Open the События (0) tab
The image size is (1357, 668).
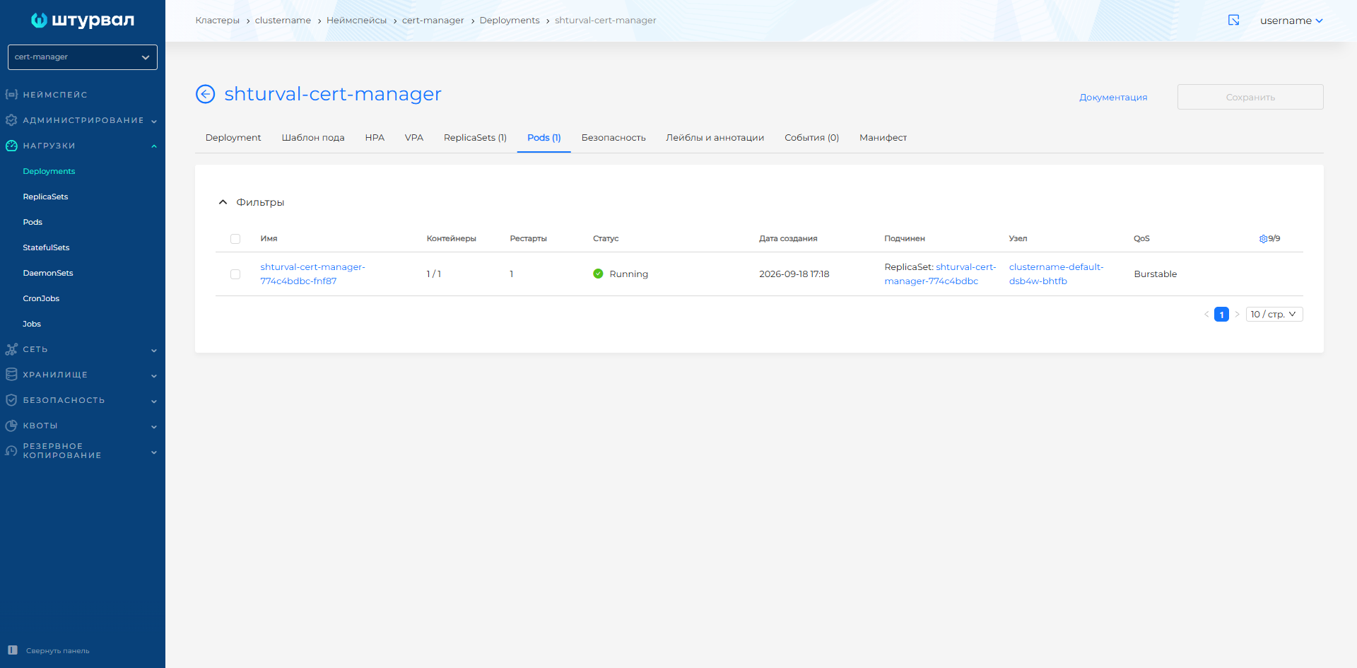point(811,138)
